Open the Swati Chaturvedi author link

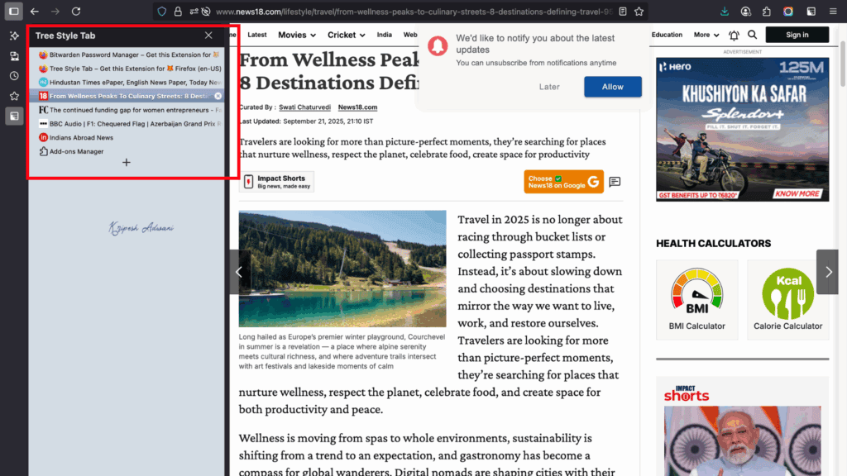coord(304,107)
